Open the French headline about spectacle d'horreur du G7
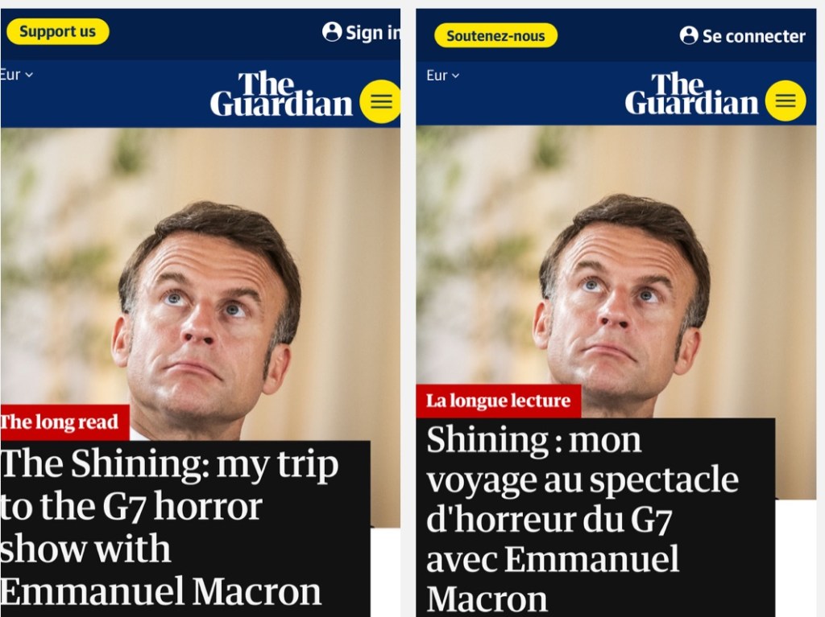Image resolution: width=825 pixels, height=617 pixels. (582, 519)
